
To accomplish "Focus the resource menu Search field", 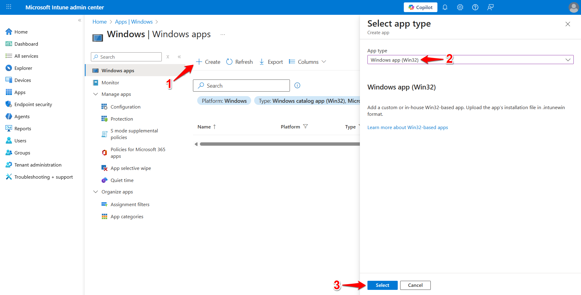I will (126, 57).
